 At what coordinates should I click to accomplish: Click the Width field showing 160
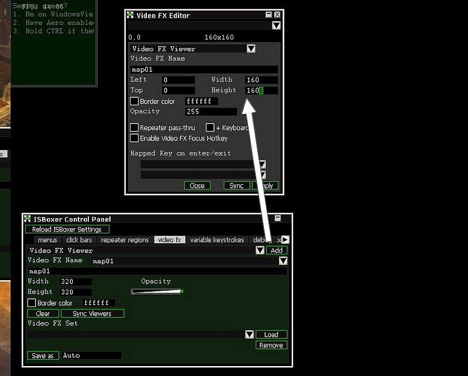coord(261,80)
